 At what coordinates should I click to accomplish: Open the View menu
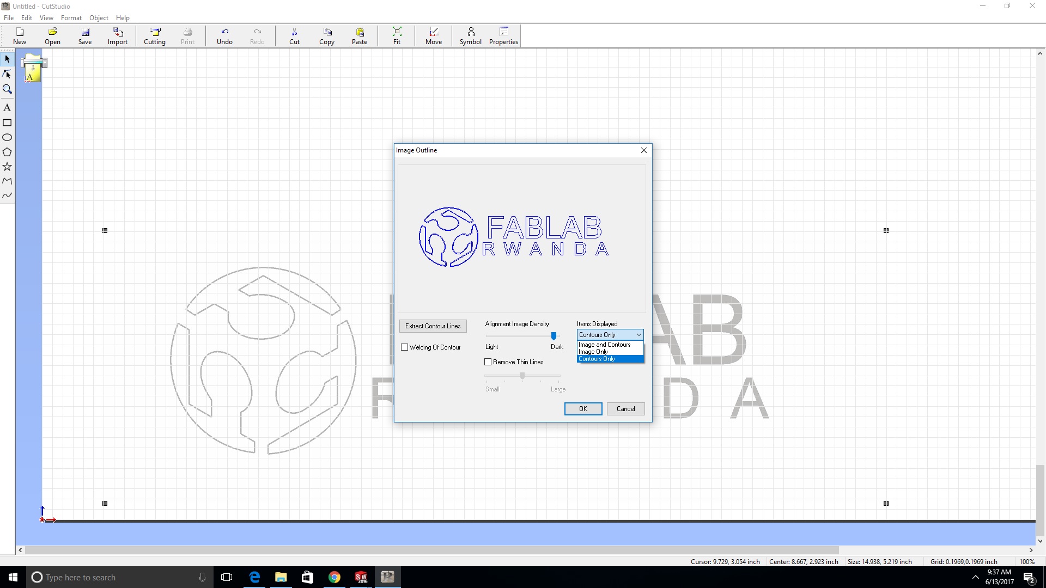[46, 17]
